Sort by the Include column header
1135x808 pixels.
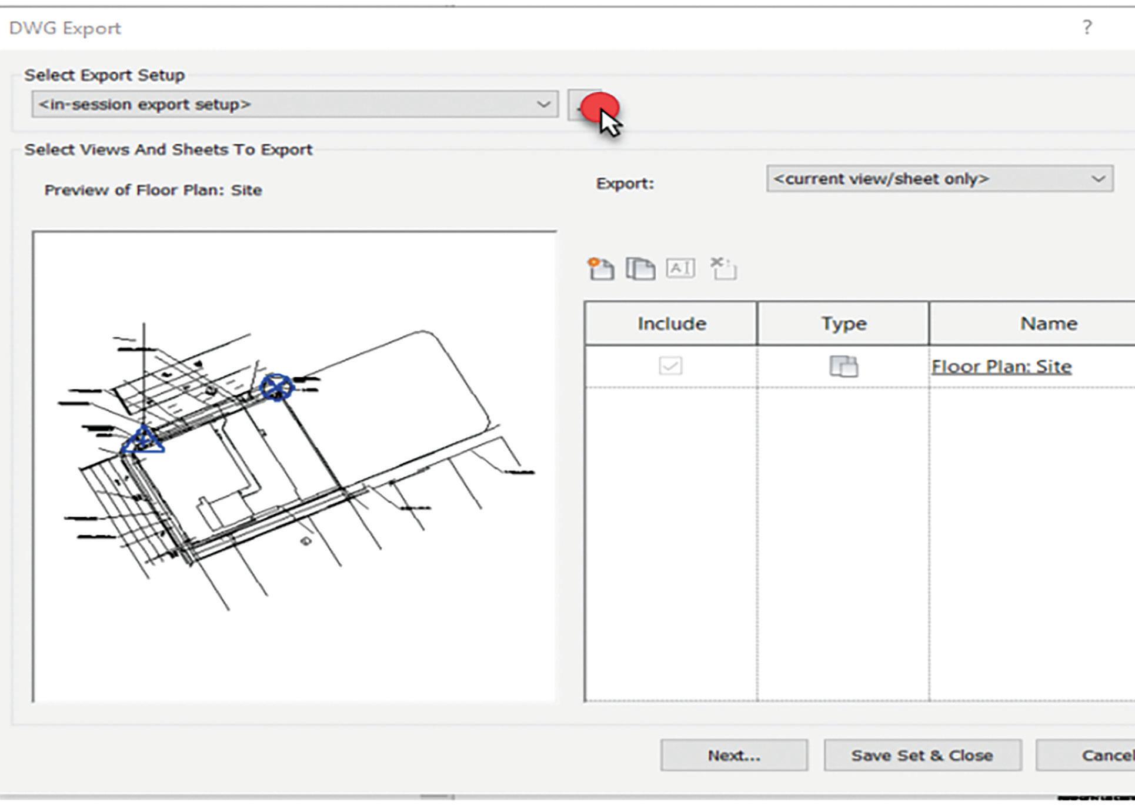click(x=671, y=323)
